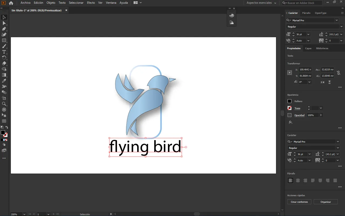Viewport: 345px width, 216px height.
Task: Align paragraph text center
Action: click(298, 180)
